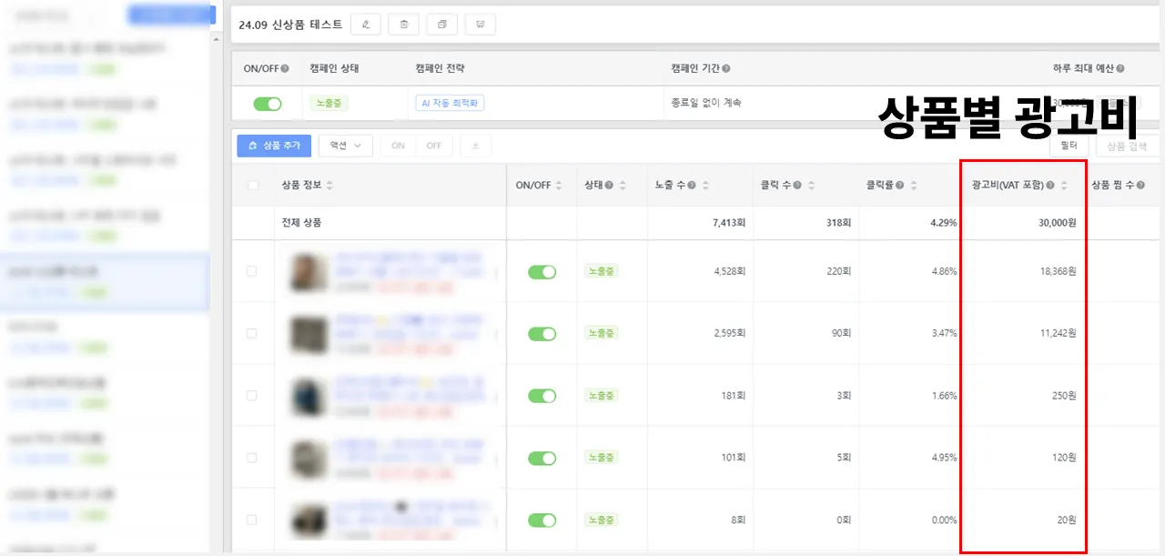
Task: Click help icon next to 클릭 수 header
Action: [x=797, y=186]
